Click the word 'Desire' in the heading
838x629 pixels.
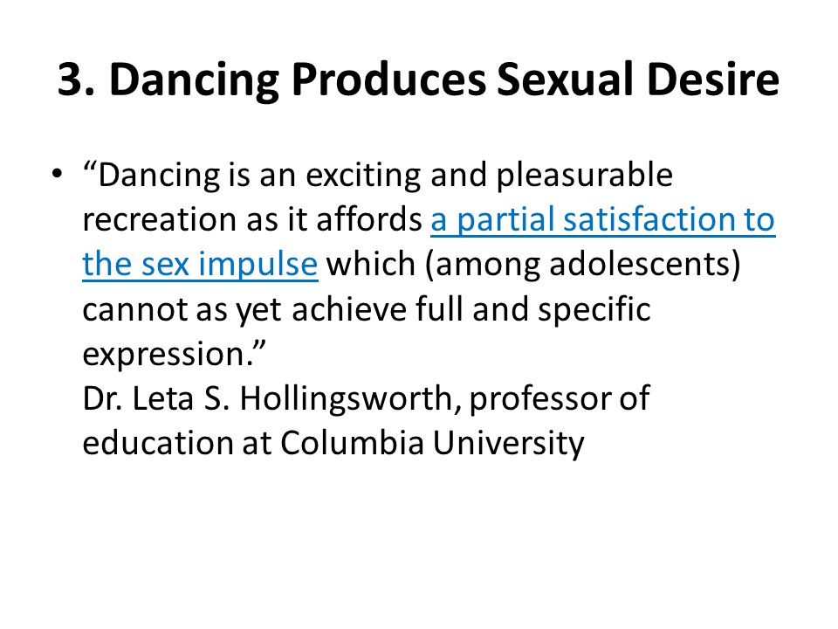pos(713,79)
